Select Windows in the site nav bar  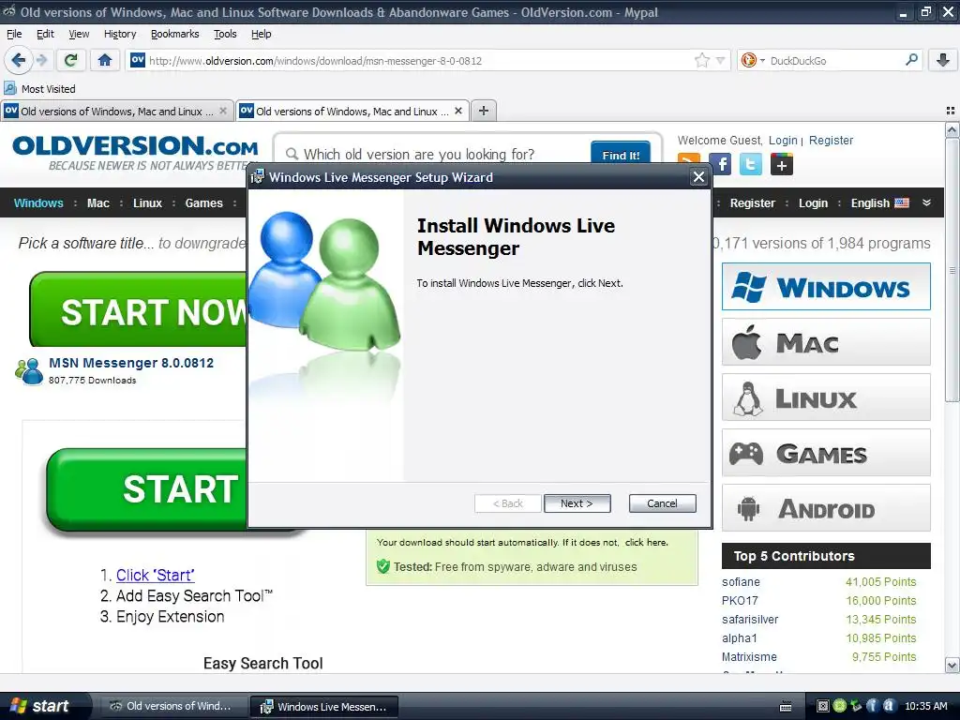pyautogui.click(x=38, y=202)
